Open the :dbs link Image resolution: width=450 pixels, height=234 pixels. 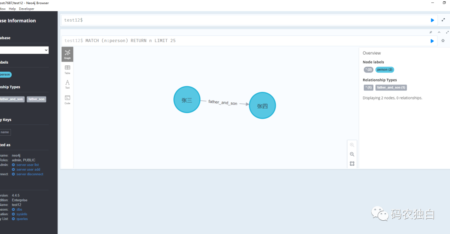click(17, 209)
